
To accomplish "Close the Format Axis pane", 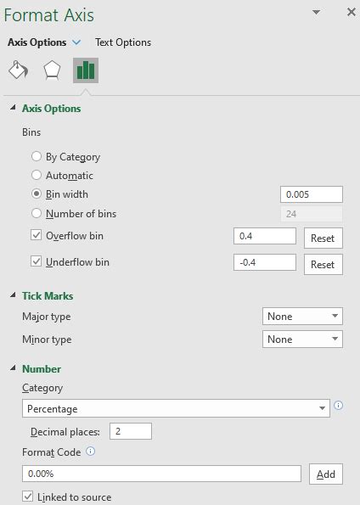I will [351, 12].
